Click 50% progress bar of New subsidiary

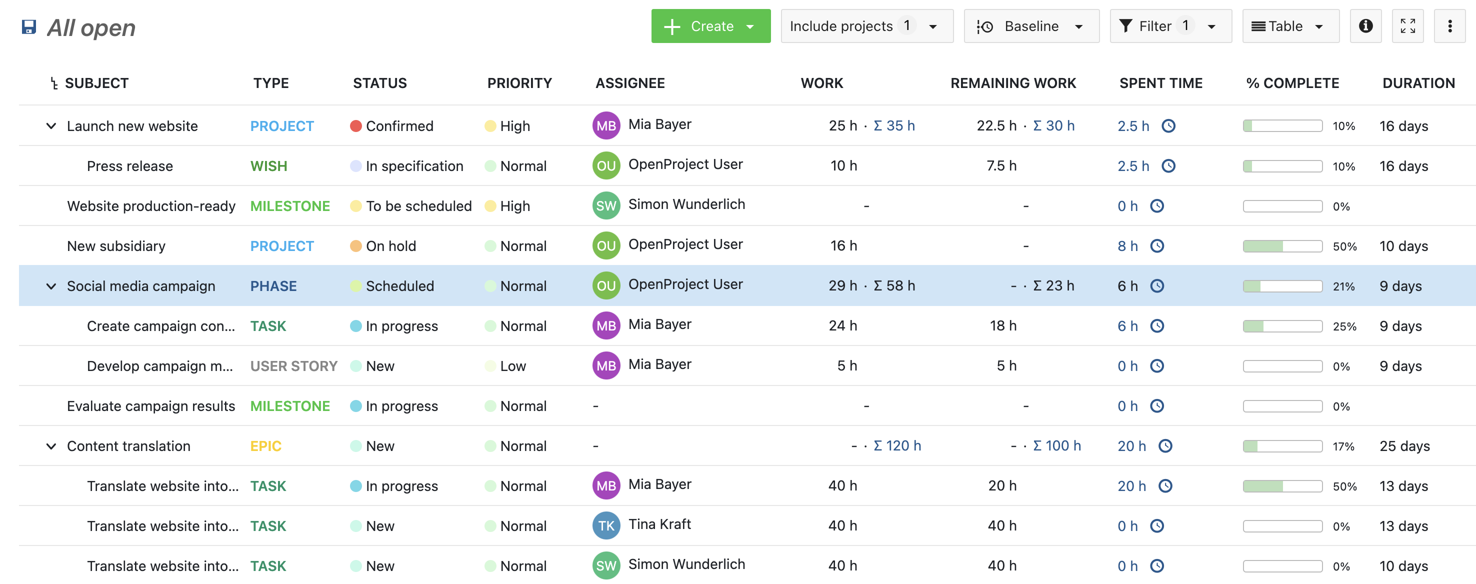[1282, 246]
